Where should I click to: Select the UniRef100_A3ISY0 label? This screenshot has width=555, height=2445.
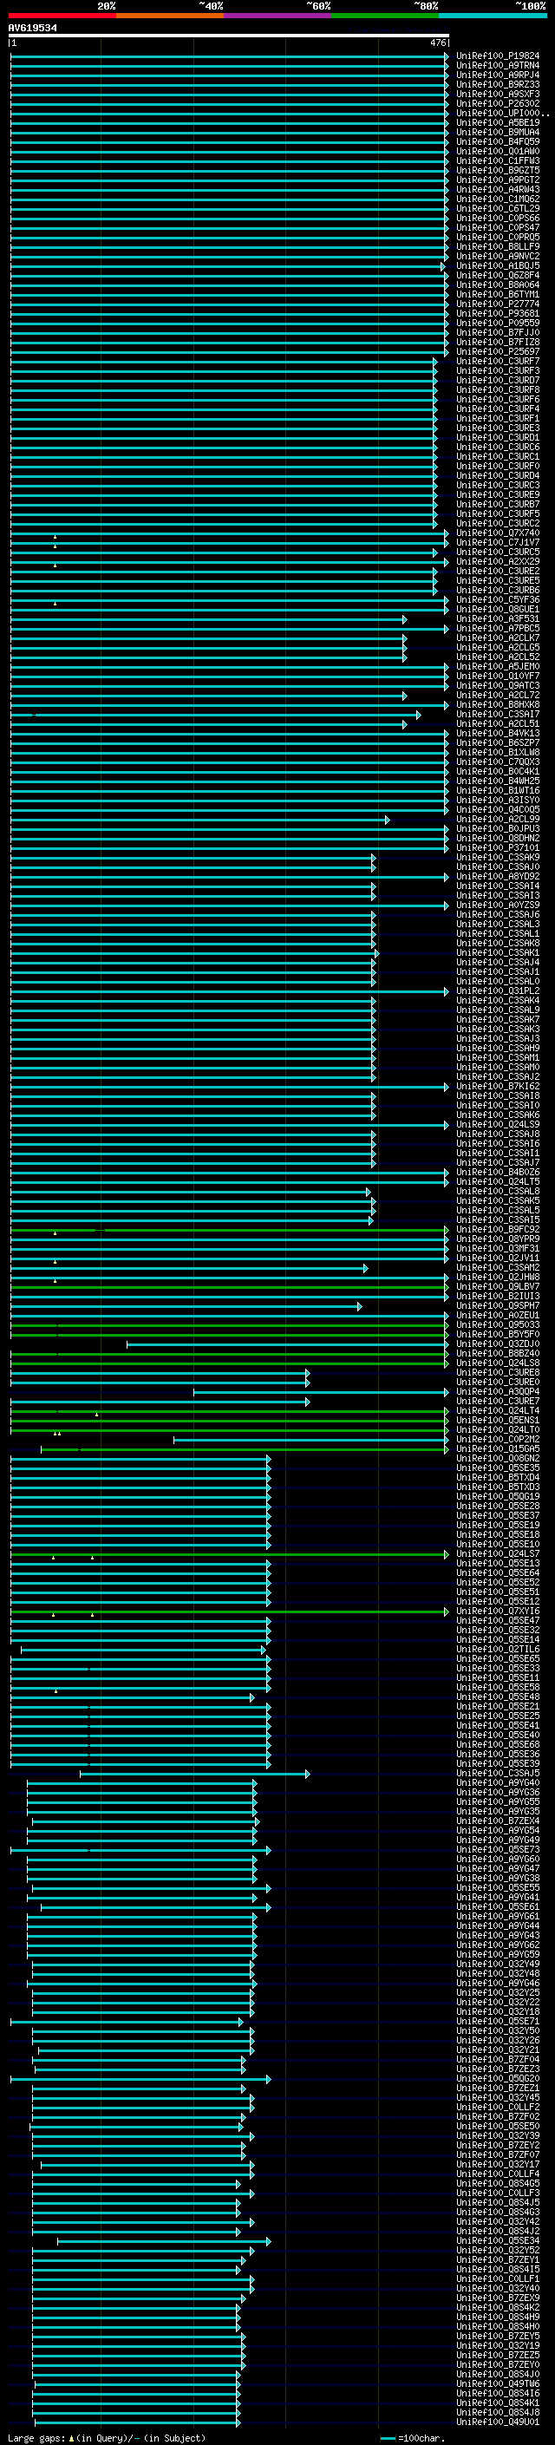[x=497, y=799]
